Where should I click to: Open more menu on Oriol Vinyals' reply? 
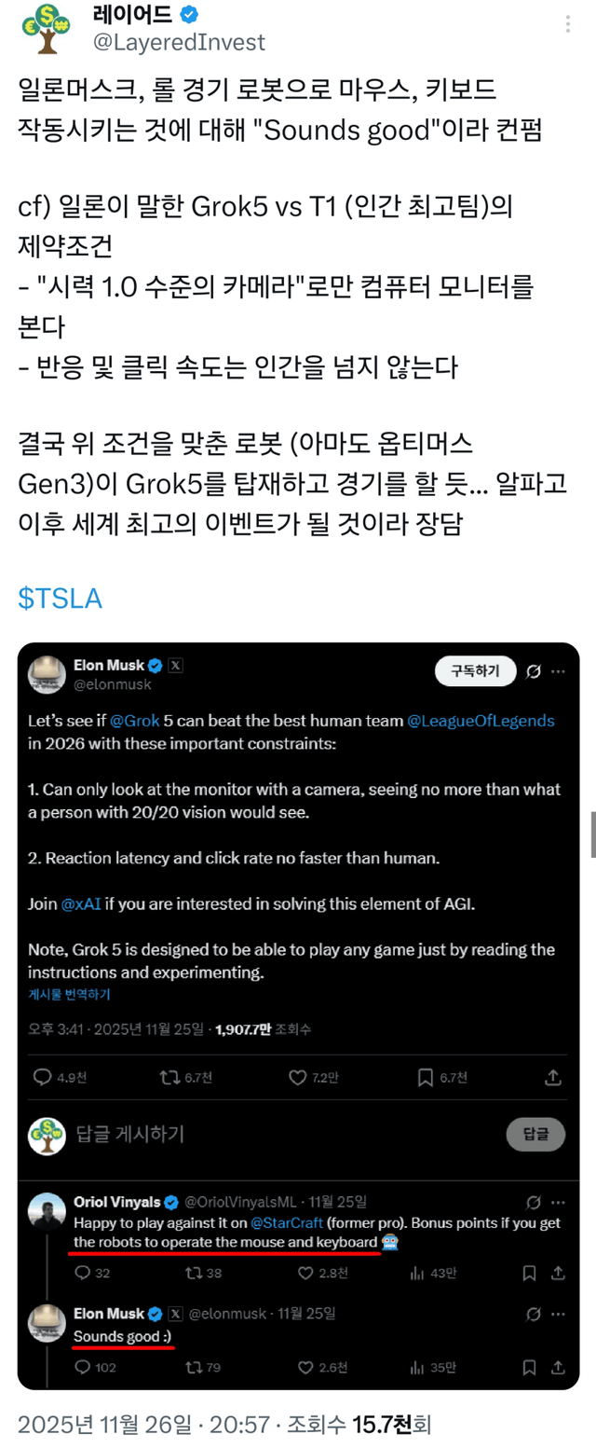pos(559,1202)
